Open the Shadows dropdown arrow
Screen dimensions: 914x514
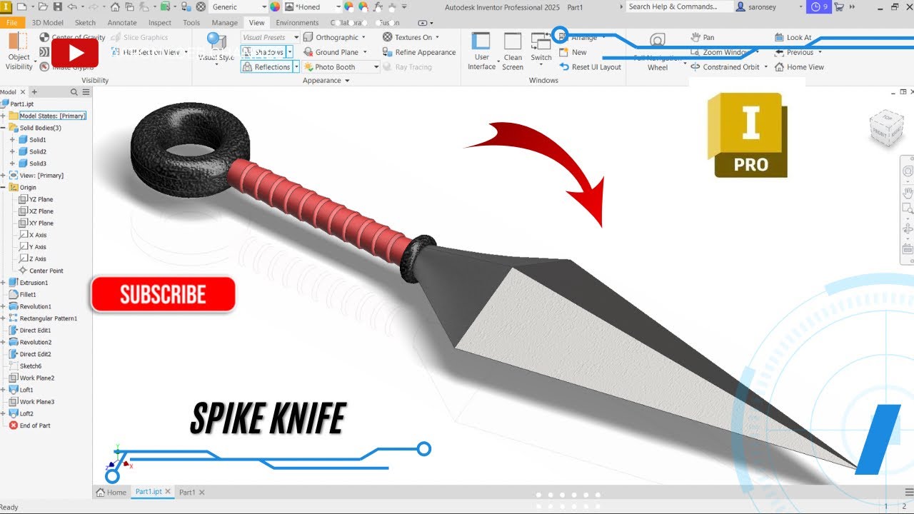(x=289, y=52)
